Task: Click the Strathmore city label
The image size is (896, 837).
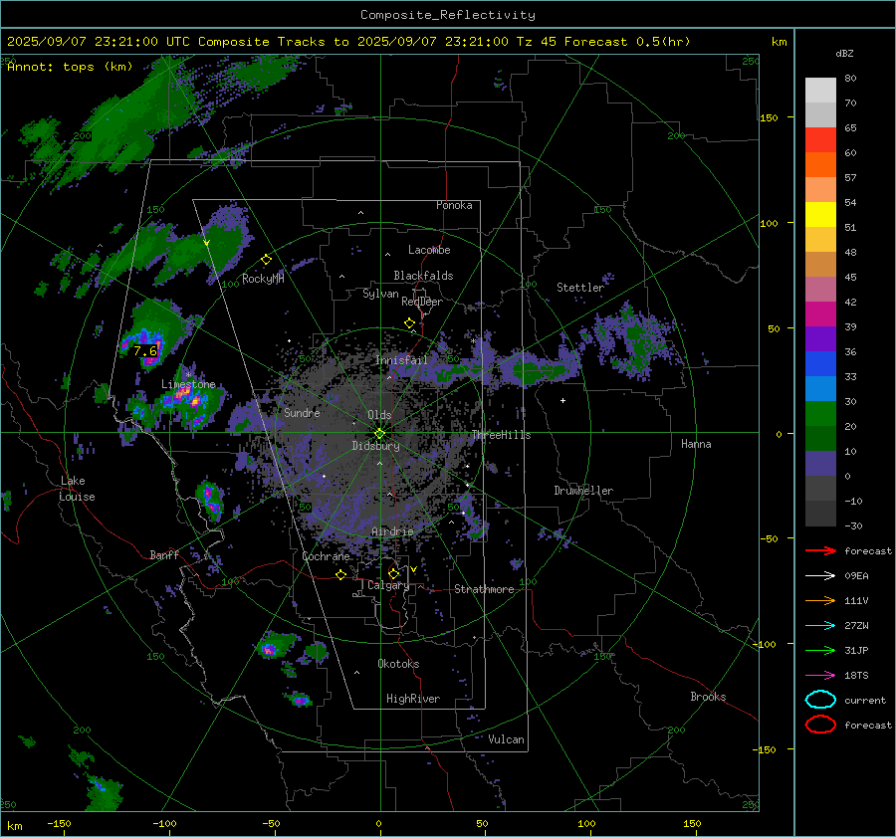Action: point(484,589)
